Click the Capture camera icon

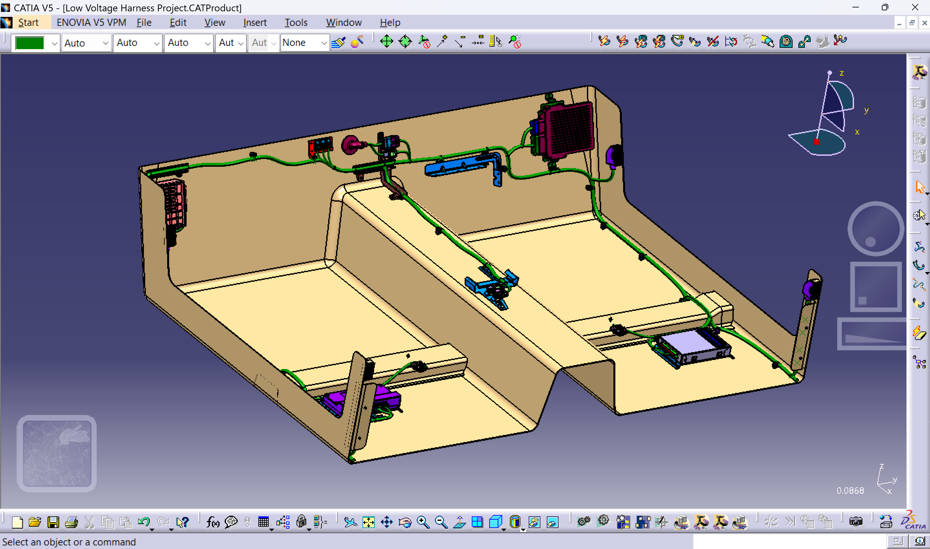click(856, 522)
